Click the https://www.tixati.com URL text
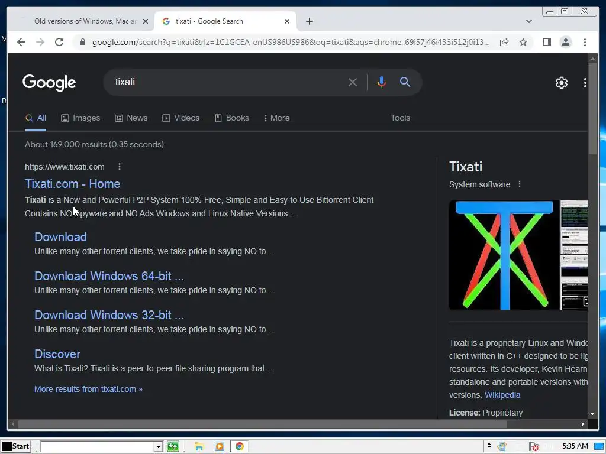The height and width of the screenshot is (454, 606). coord(65,167)
